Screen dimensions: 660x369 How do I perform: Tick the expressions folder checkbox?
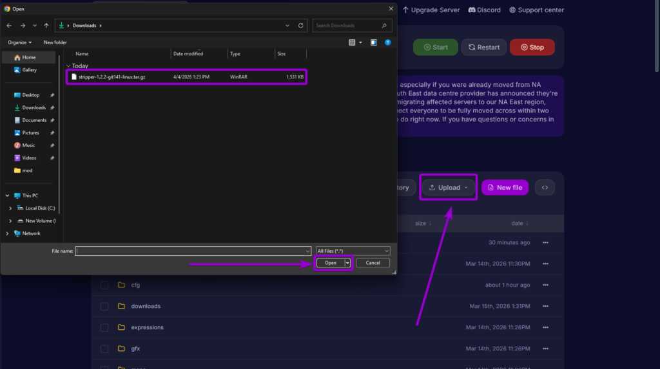(104, 328)
